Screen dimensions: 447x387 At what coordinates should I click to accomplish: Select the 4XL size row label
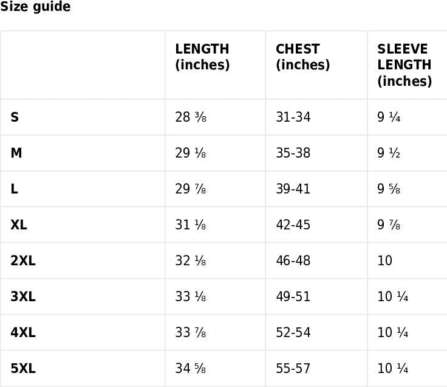pyautogui.click(x=23, y=333)
